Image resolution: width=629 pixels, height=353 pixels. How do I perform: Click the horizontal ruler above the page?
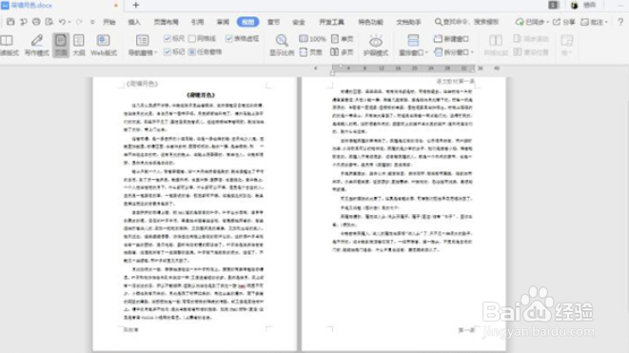(404, 69)
